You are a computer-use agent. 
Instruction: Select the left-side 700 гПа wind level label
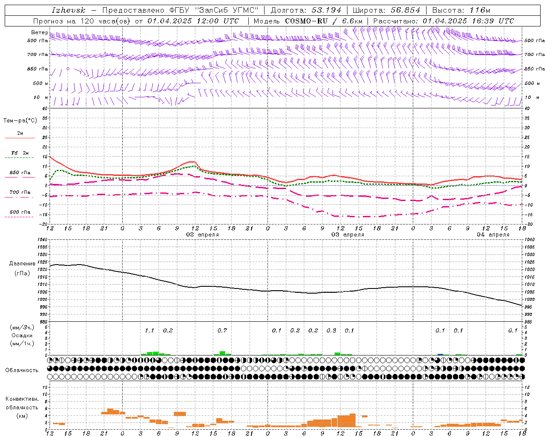click(x=38, y=55)
